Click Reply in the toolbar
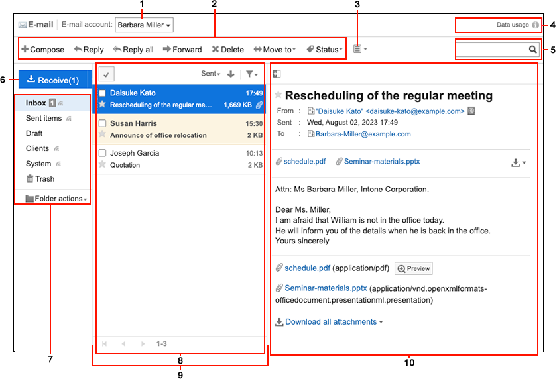Viewport: 557px width, 379px height. click(x=89, y=49)
